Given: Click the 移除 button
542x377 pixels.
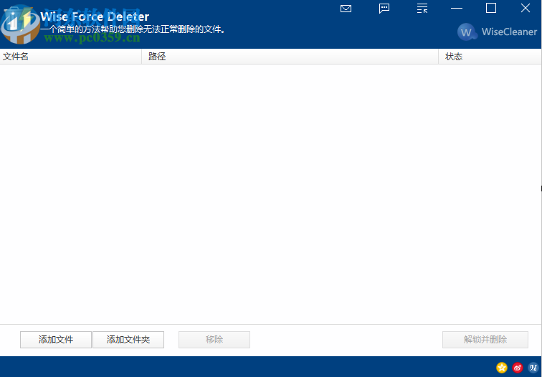Looking at the screenshot, I should click(214, 340).
